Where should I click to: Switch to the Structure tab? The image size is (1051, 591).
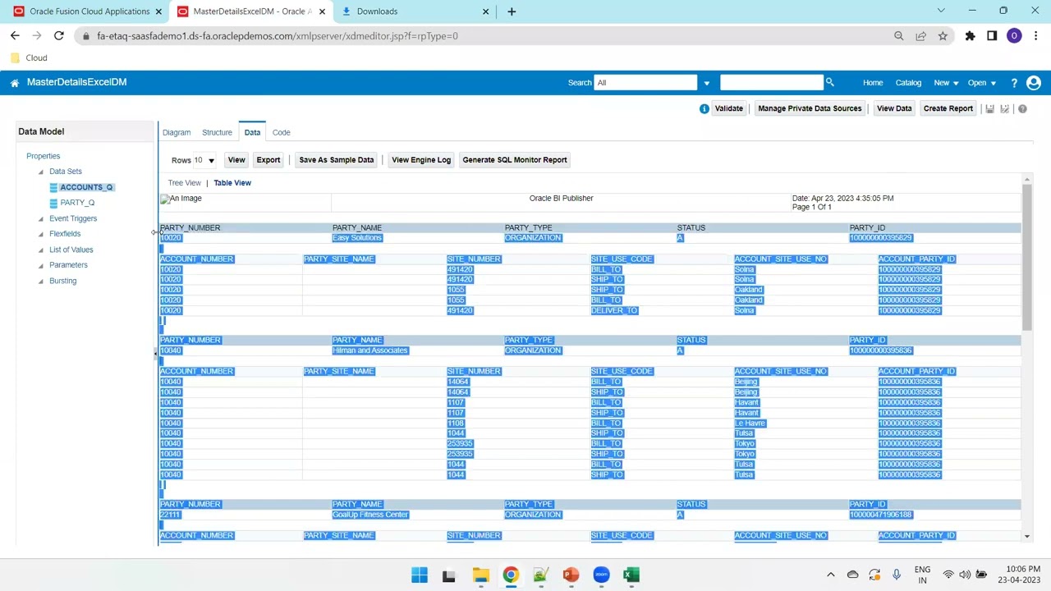point(217,132)
